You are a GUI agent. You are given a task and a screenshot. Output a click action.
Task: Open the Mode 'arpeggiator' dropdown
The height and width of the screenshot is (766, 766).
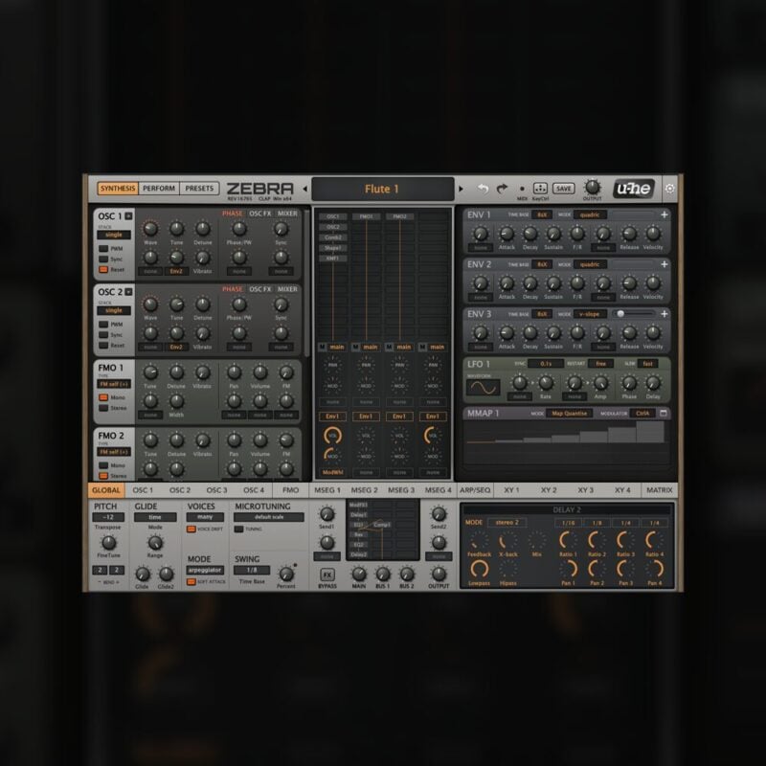pyautogui.click(x=205, y=570)
